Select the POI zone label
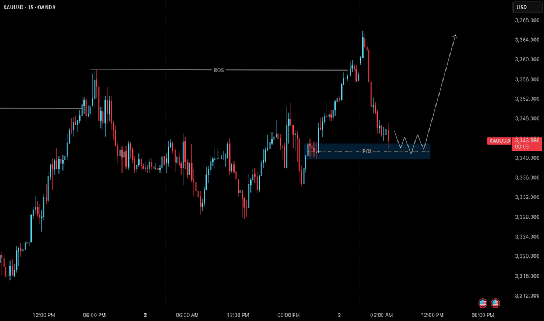544x321 pixels. pos(367,151)
